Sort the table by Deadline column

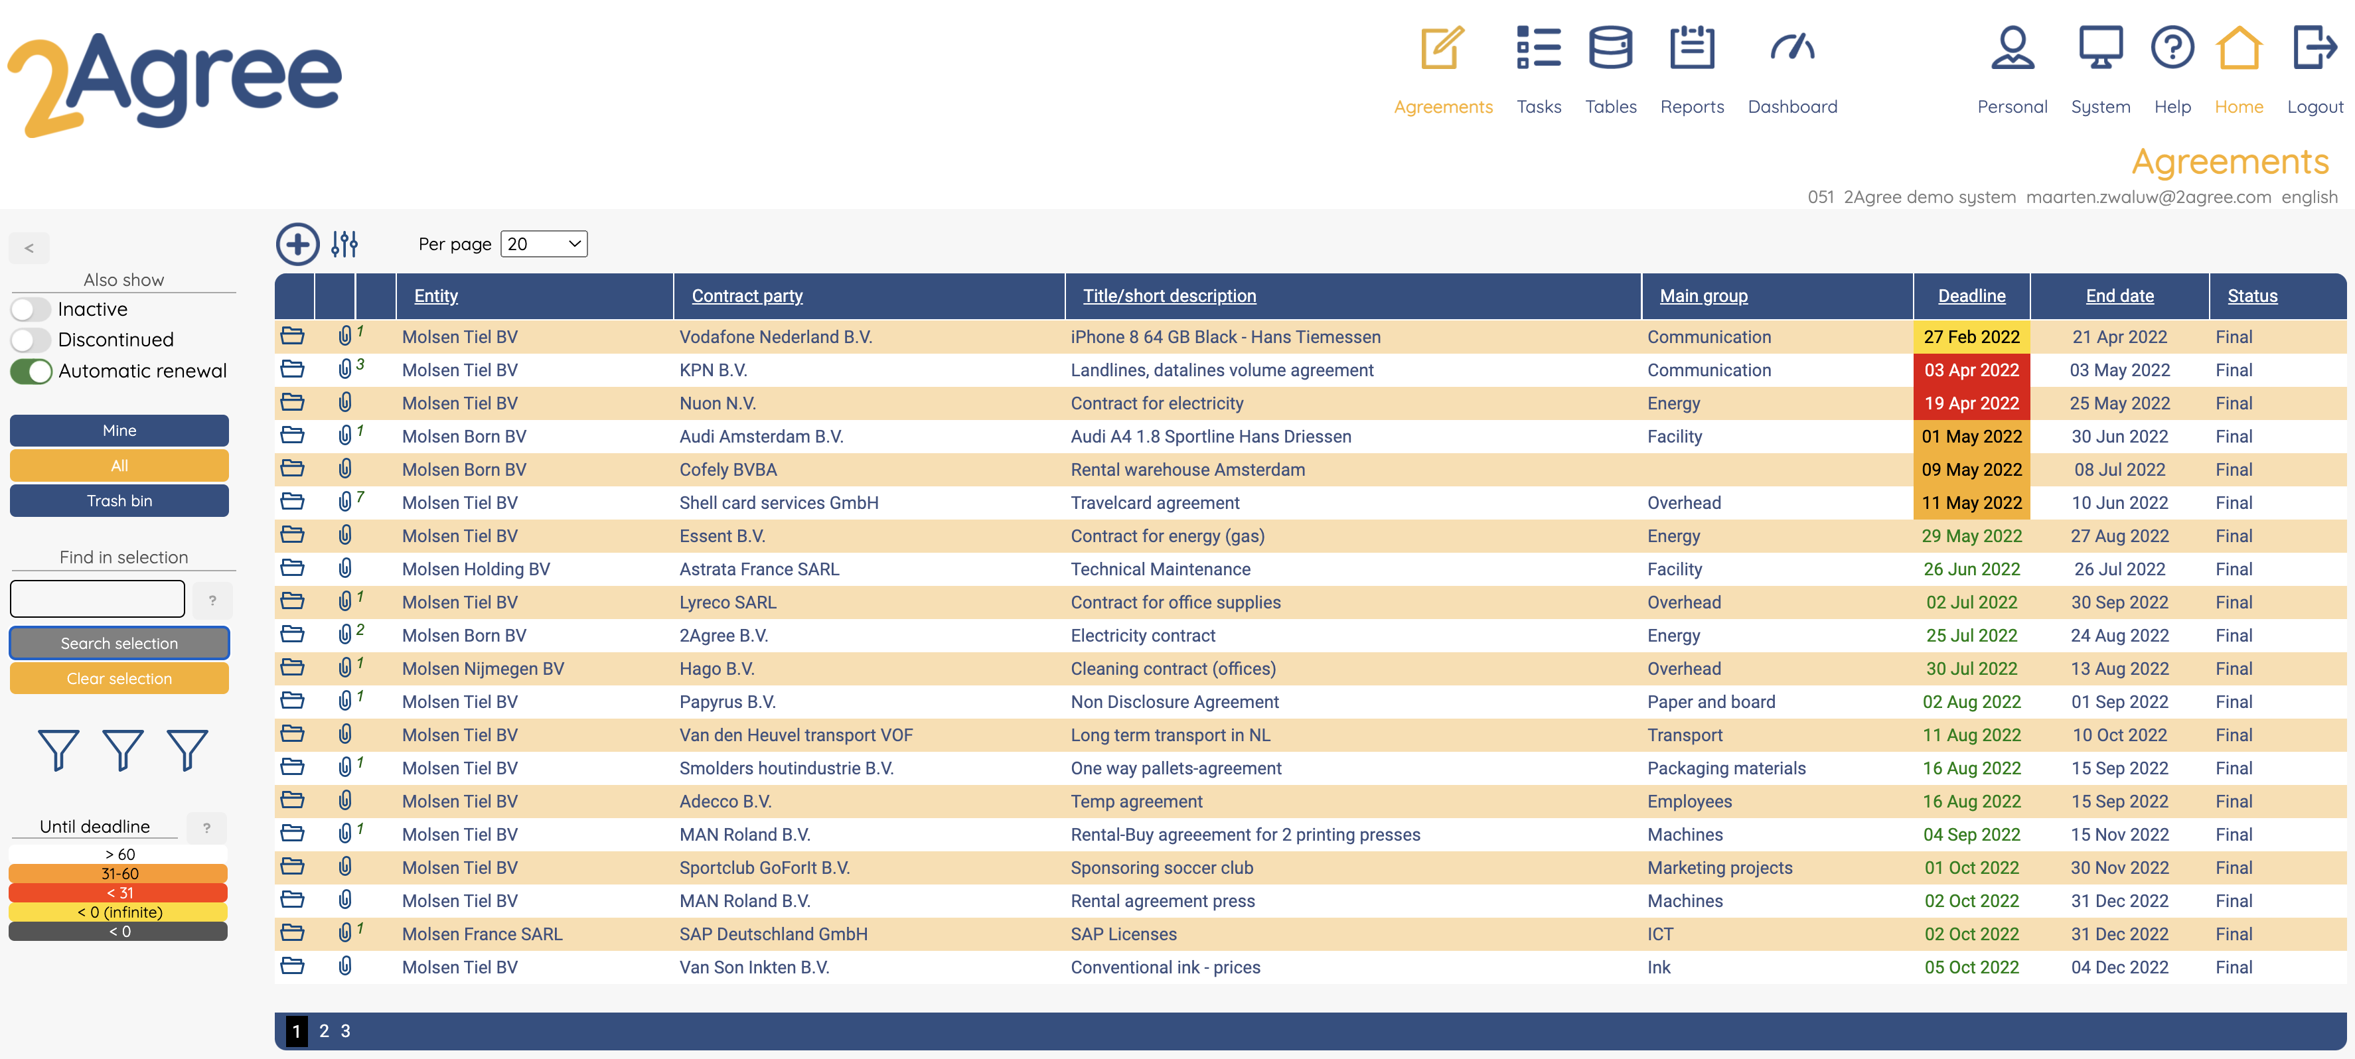coord(1971,296)
